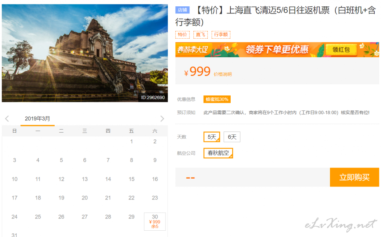Screen dimensions: 381x237
Task: Select the 5天 duration option
Action: (212, 137)
